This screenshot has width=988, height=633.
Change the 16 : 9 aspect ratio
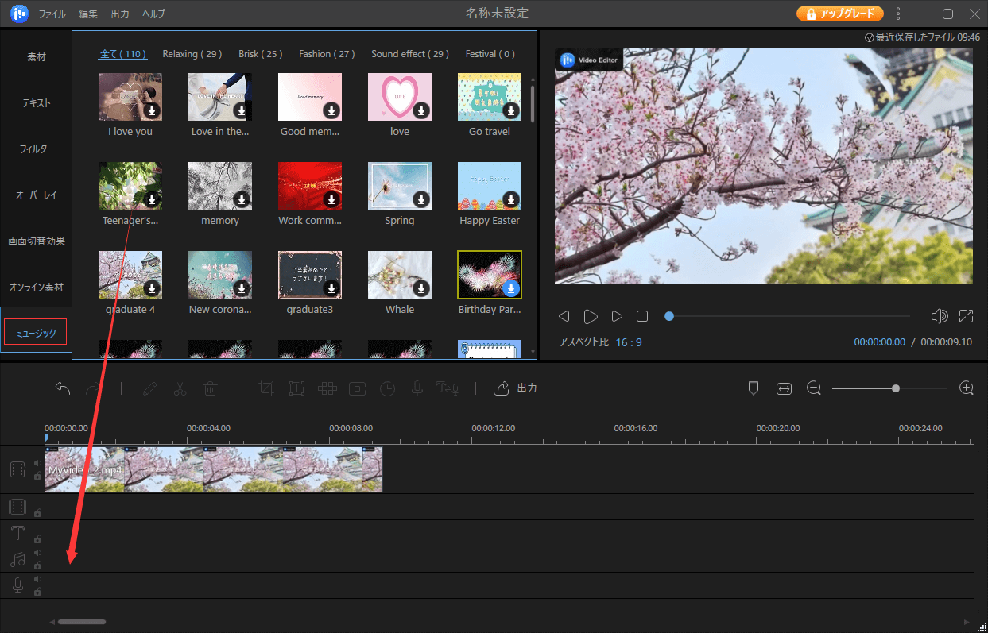[x=629, y=342]
